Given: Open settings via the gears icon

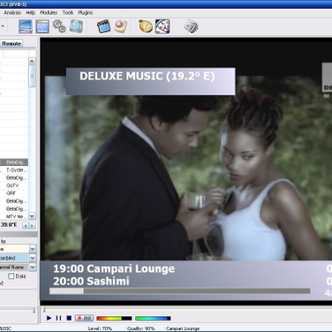Looking at the screenshot, I should pyautogui.click(x=59, y=26).
